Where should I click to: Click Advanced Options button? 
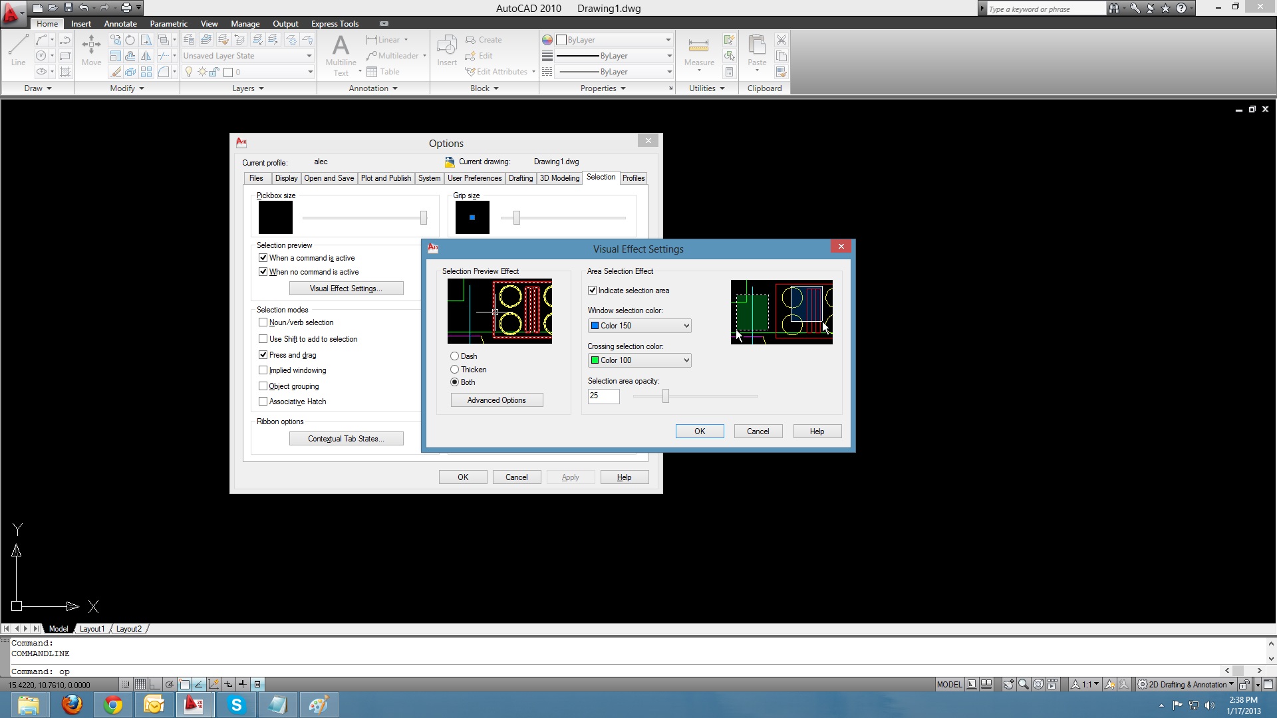point(497,400)
